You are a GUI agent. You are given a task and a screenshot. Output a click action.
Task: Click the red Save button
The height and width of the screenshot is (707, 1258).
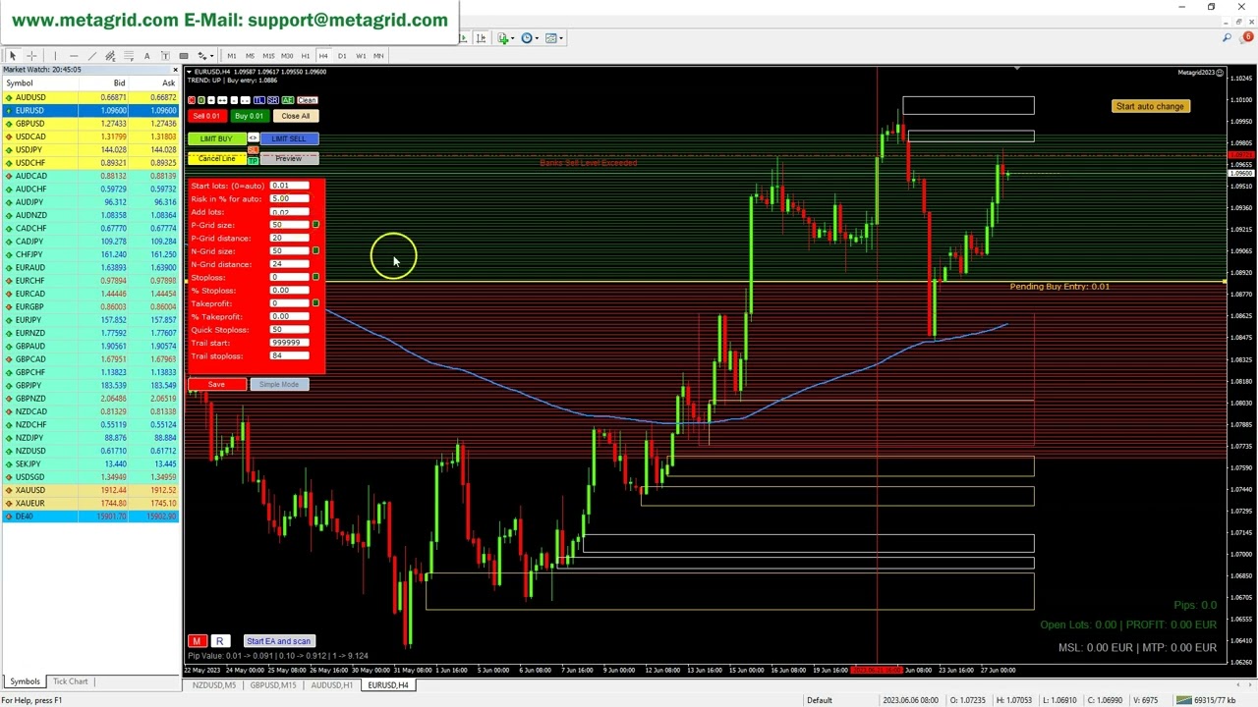(x=216, y=384)
